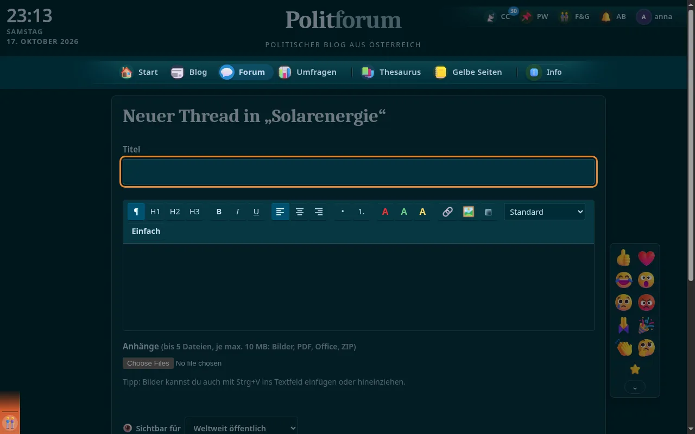
Task: Center align text
Action: pos(299,212)
